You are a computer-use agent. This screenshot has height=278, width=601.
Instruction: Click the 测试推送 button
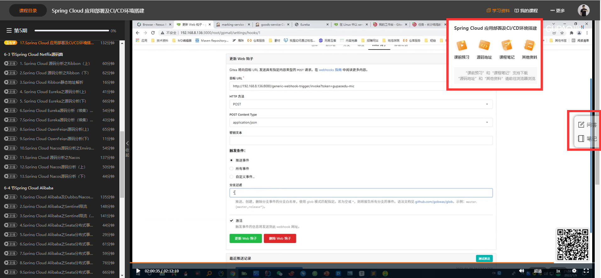484,259
